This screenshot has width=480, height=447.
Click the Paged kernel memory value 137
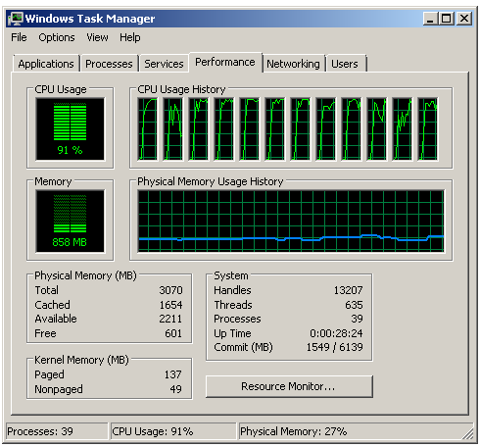click(x=172, y=374)
